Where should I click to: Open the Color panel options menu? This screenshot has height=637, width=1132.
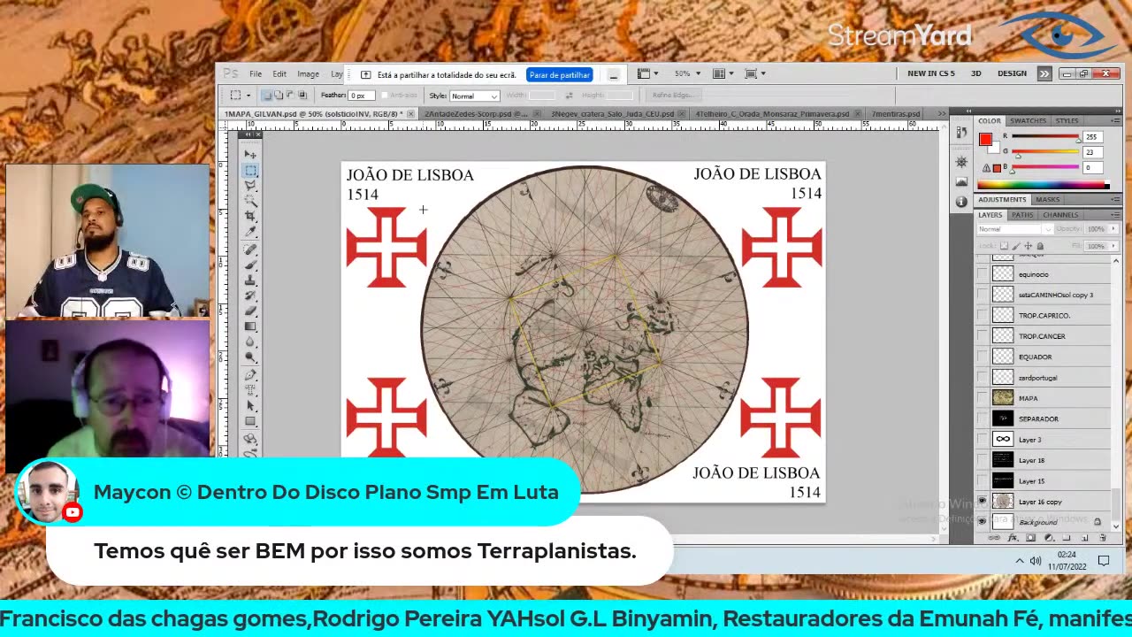(1115, 120)
